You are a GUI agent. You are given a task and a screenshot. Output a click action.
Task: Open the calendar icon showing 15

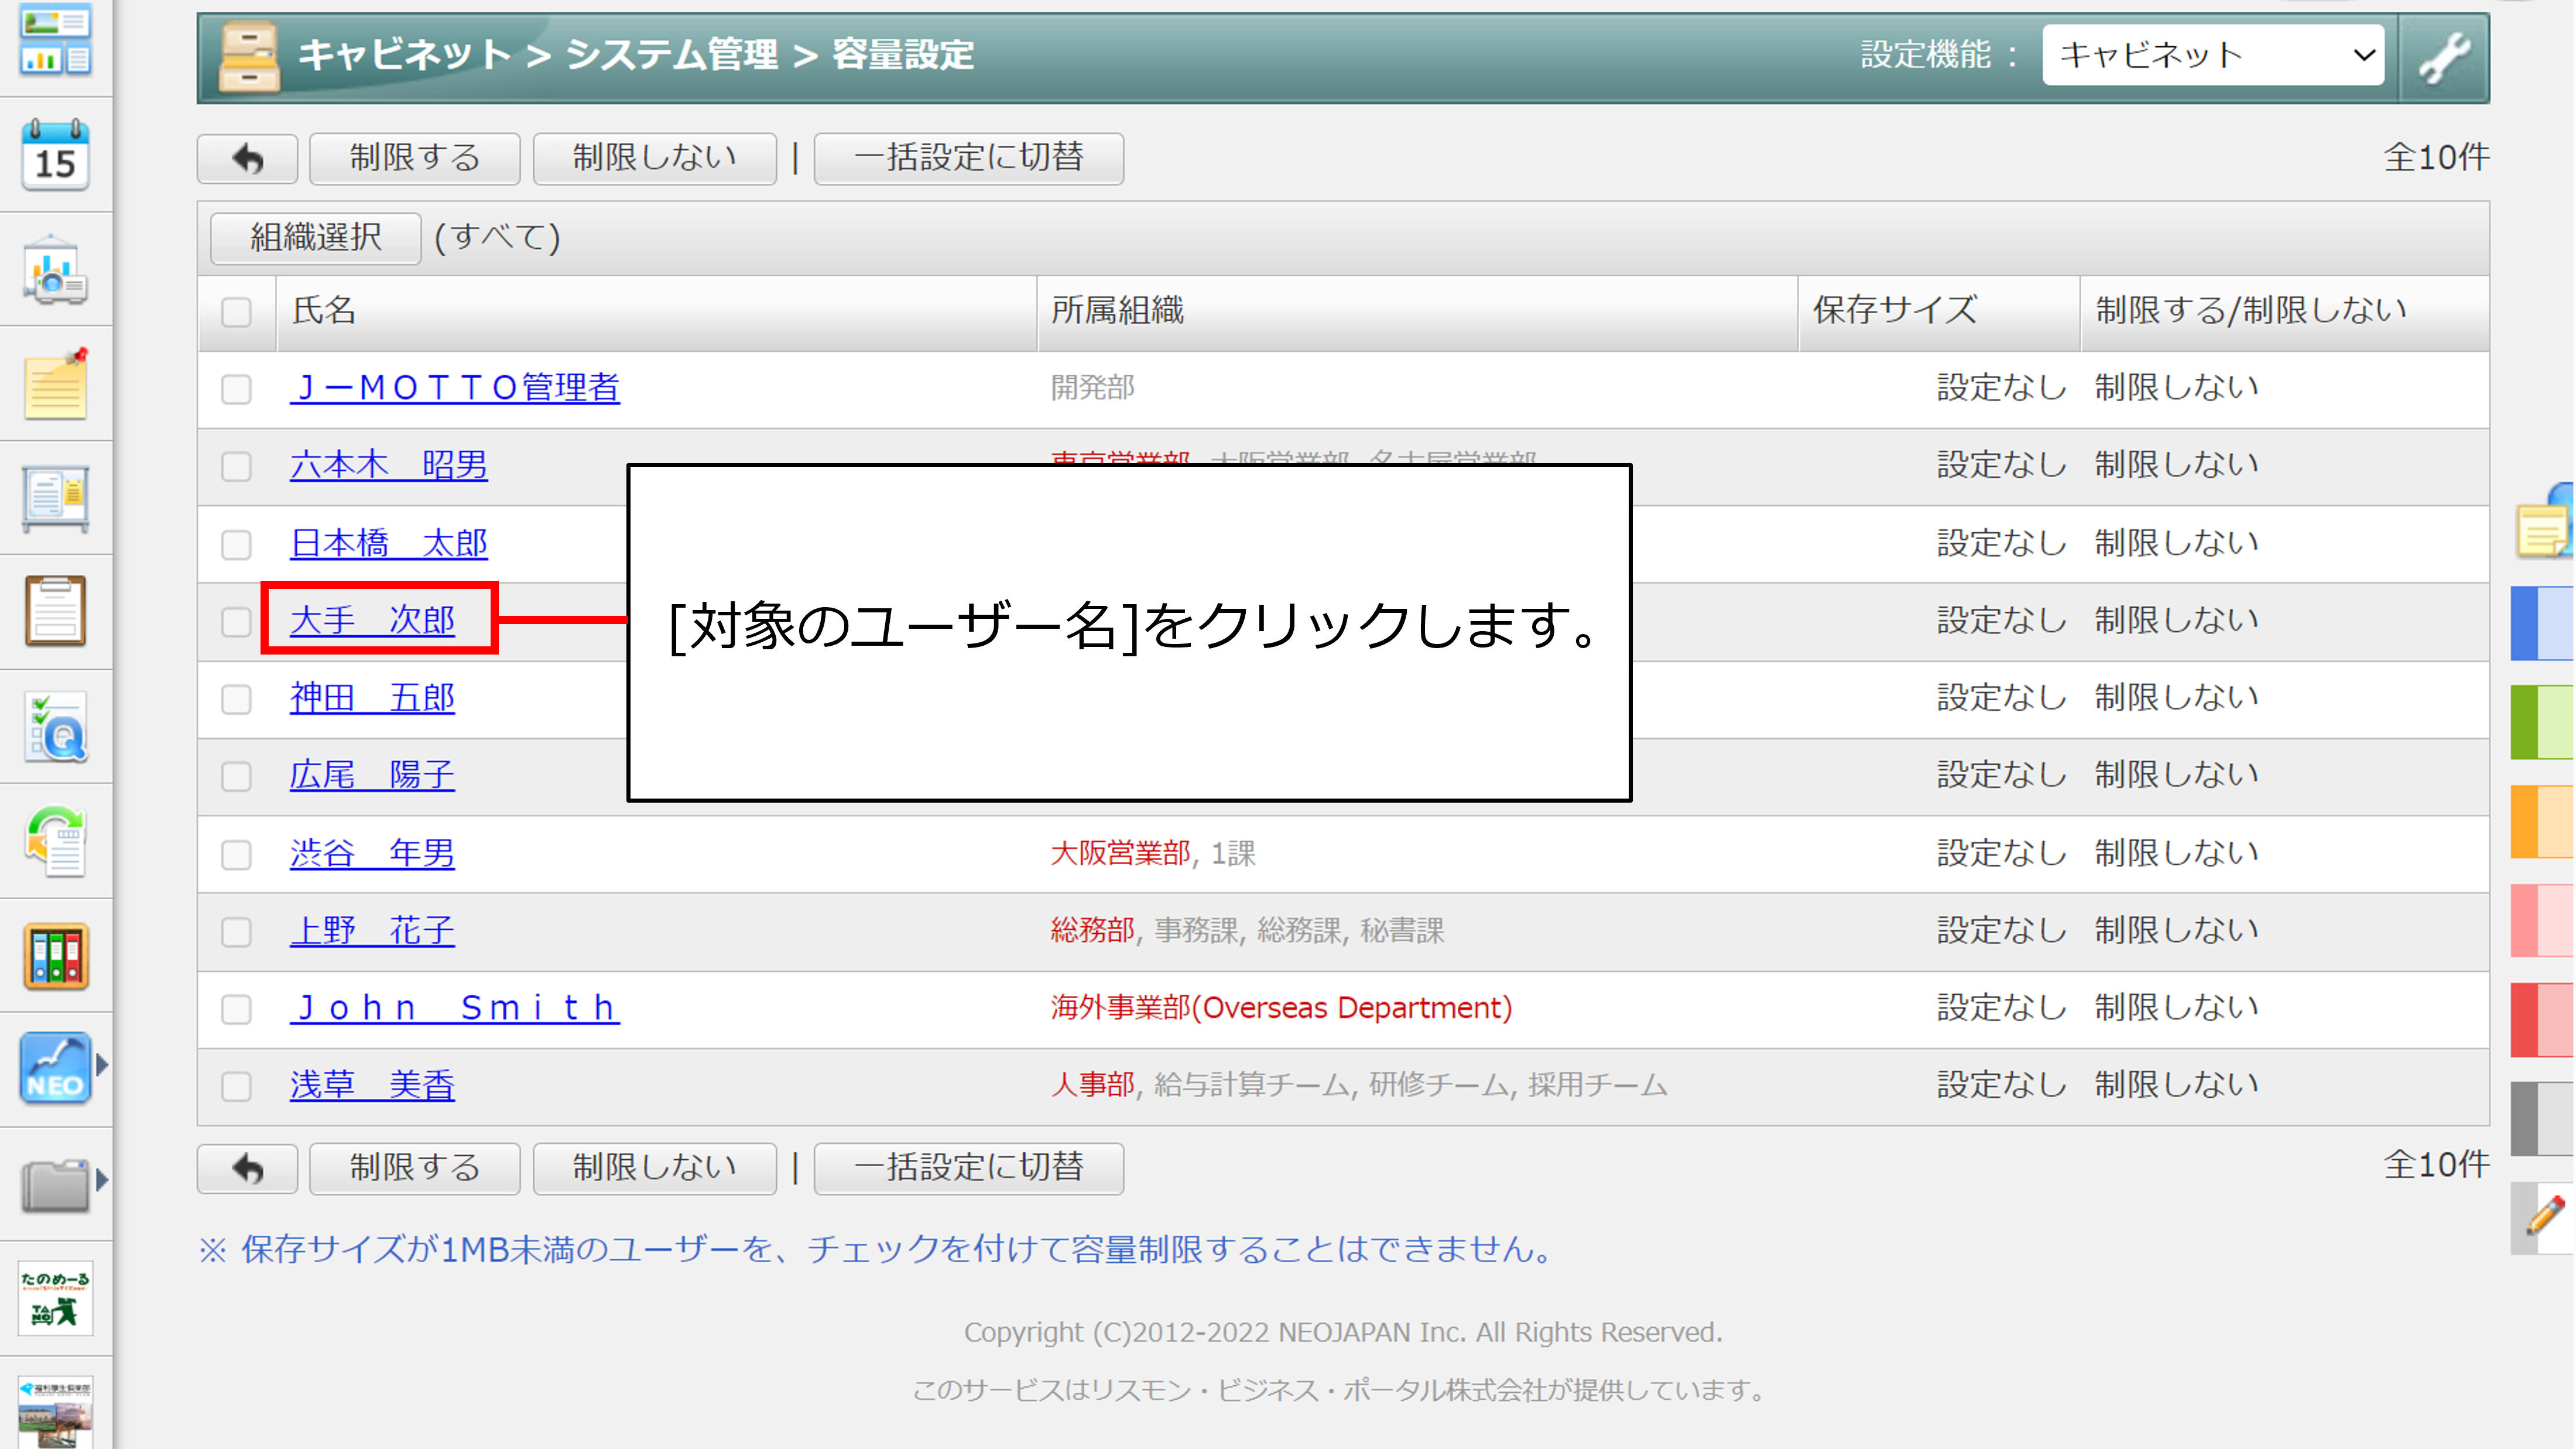click(x=55, y=155)
